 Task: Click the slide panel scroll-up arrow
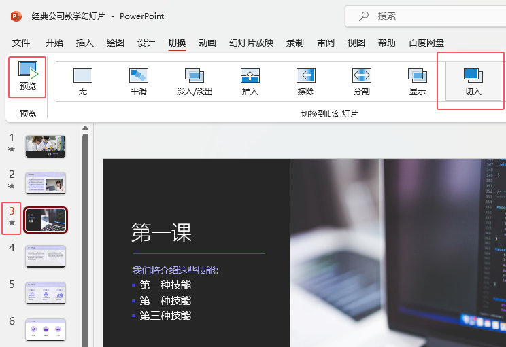point(85,128)
